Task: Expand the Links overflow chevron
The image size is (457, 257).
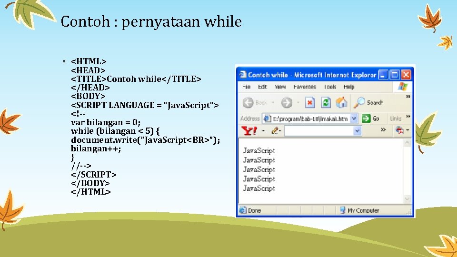Action: pos(408,116)
